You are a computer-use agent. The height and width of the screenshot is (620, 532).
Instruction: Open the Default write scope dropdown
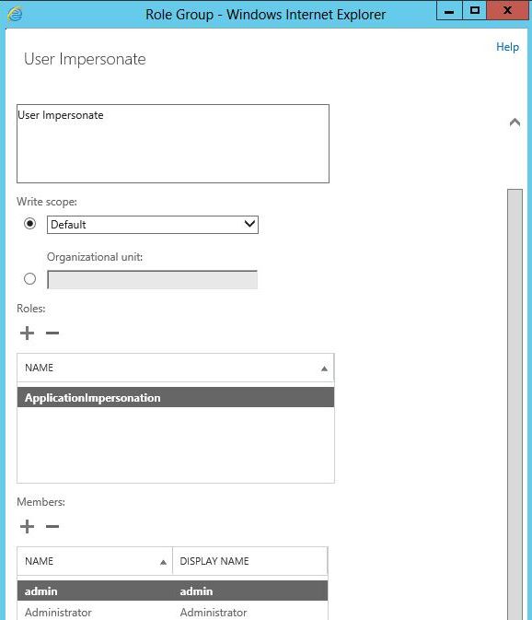(153, 225)
